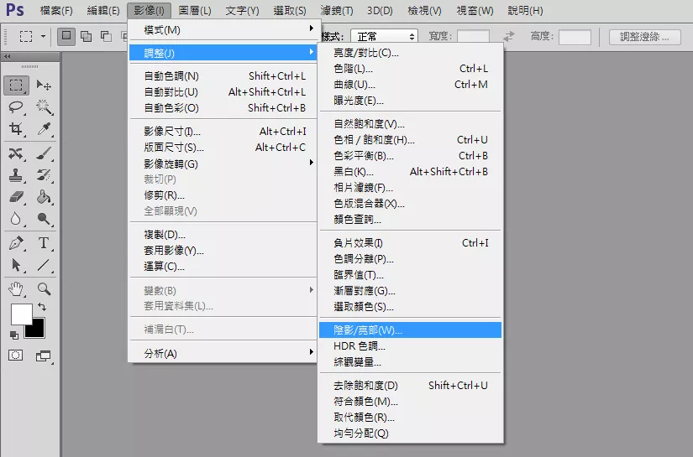Choose 自動色調(N) command
This screenshot has height=457, width=693.
(x=223, y=75)
